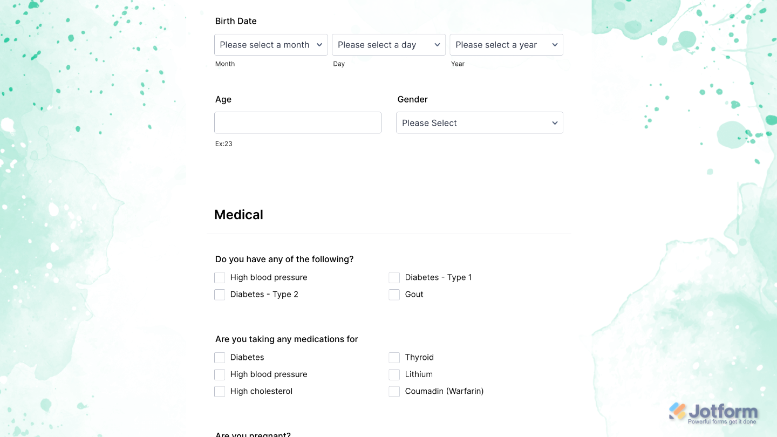
Task: Check the High blood pressure condition checkbox
Action: click(220, 277)
